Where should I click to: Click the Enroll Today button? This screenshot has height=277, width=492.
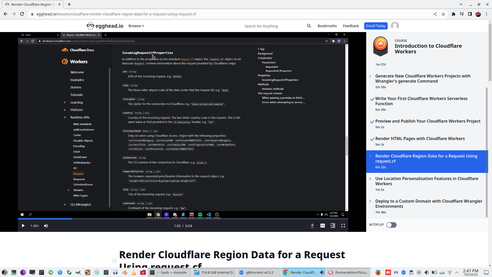[x=376, y=26]
